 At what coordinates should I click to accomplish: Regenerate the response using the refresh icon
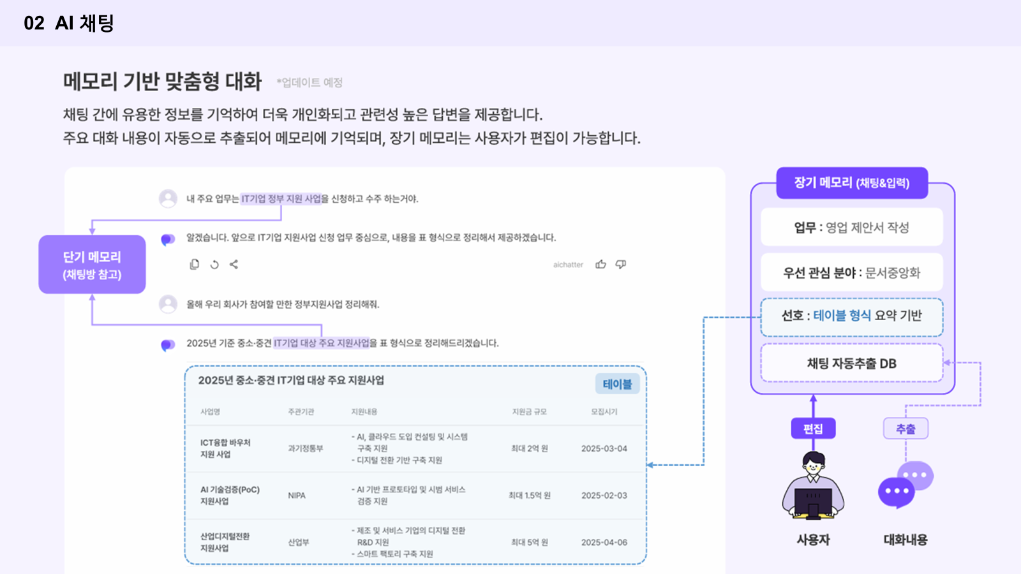point(214,265)
